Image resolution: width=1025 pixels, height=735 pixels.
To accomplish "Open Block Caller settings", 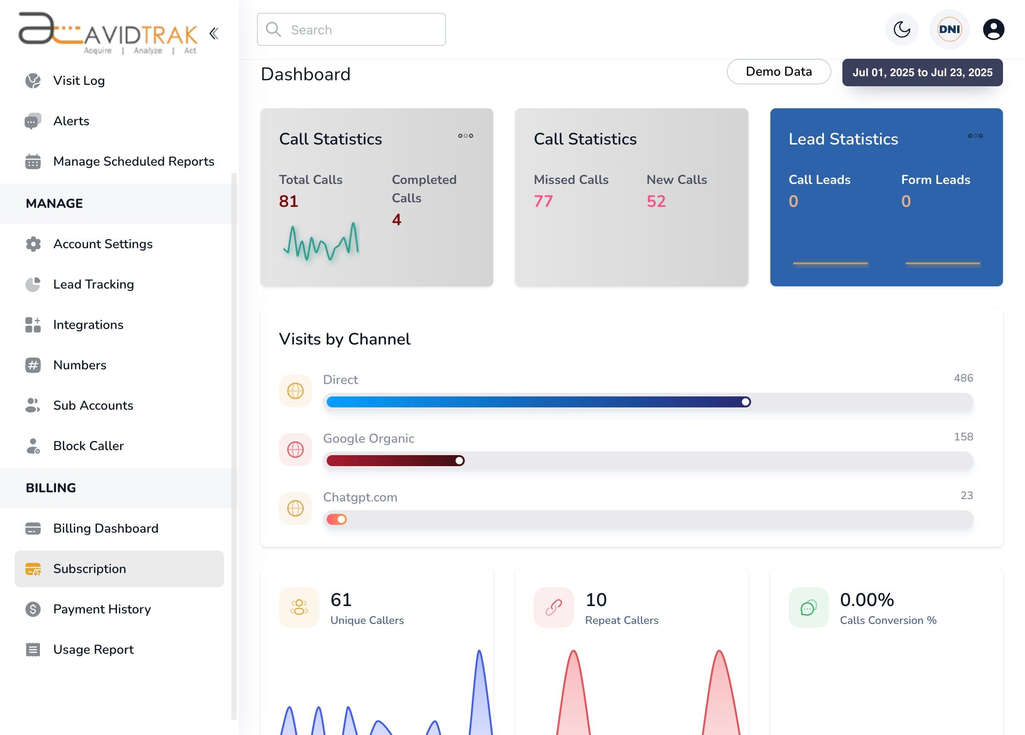I will click(x=88, y=445).
